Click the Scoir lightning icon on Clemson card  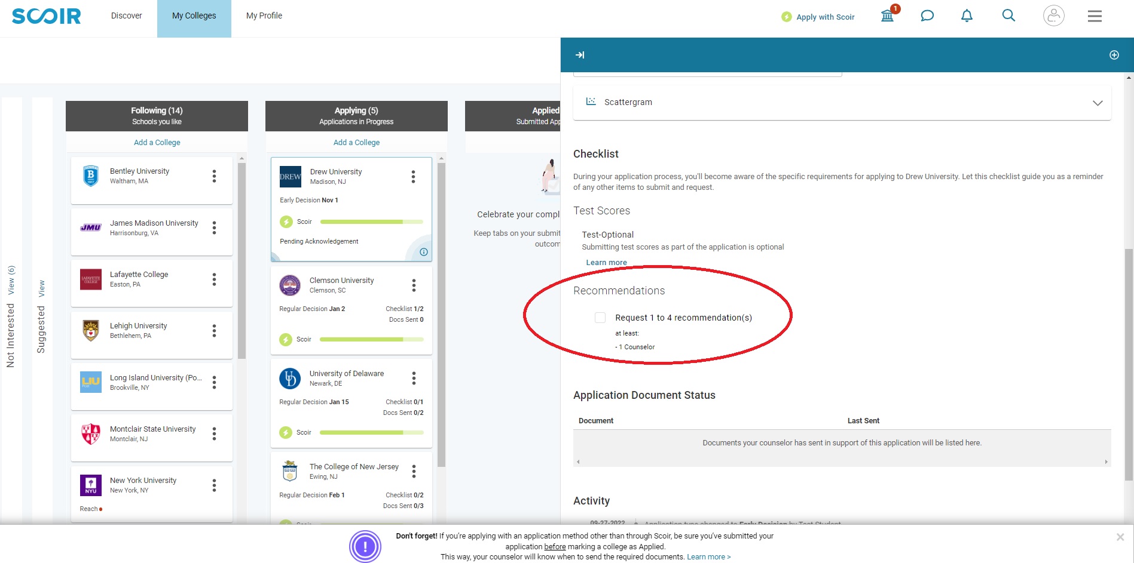coord(286,340)
